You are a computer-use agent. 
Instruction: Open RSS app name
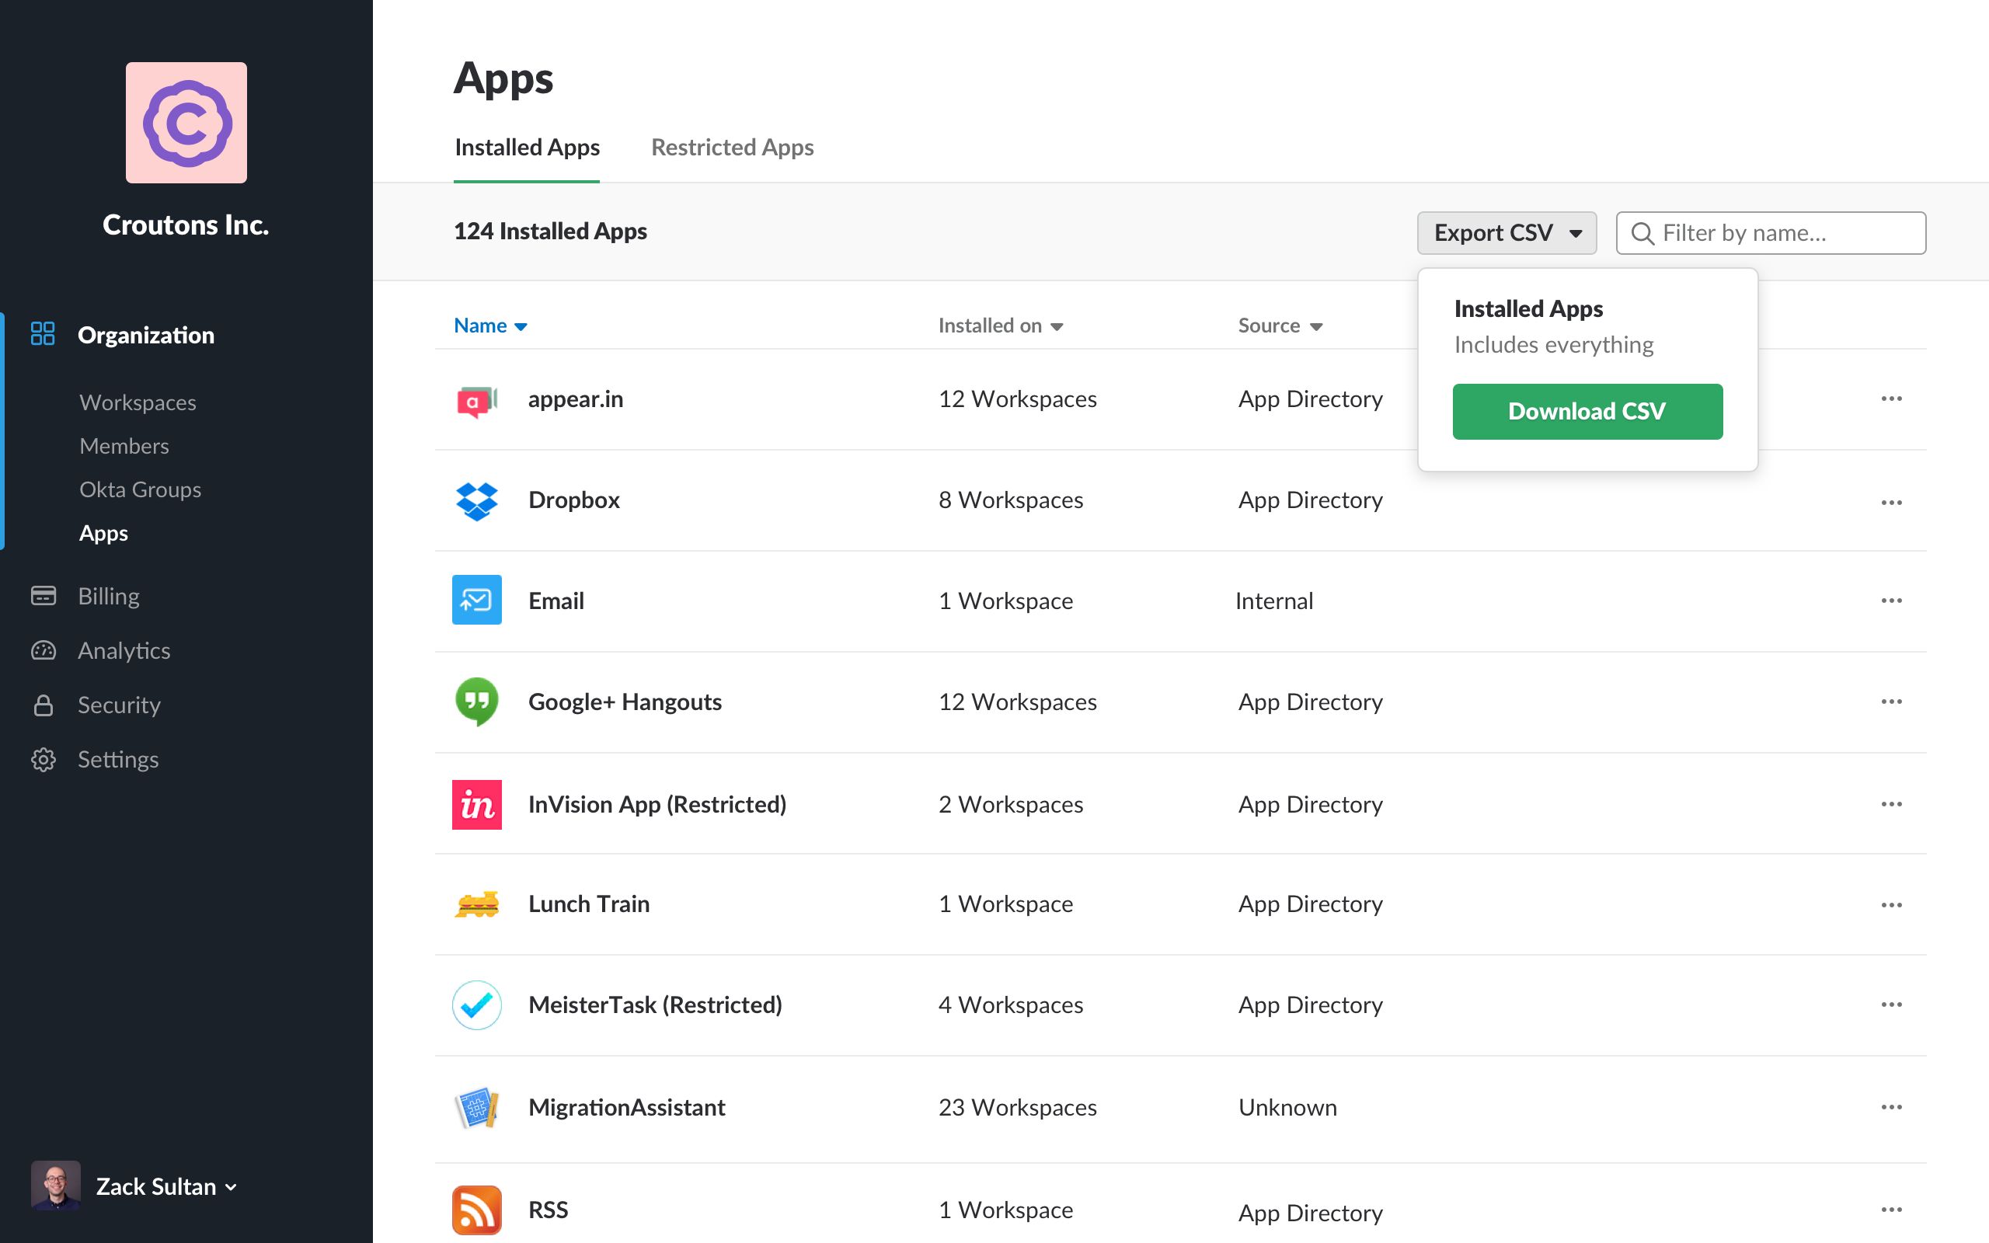[x=549, y=1210]
